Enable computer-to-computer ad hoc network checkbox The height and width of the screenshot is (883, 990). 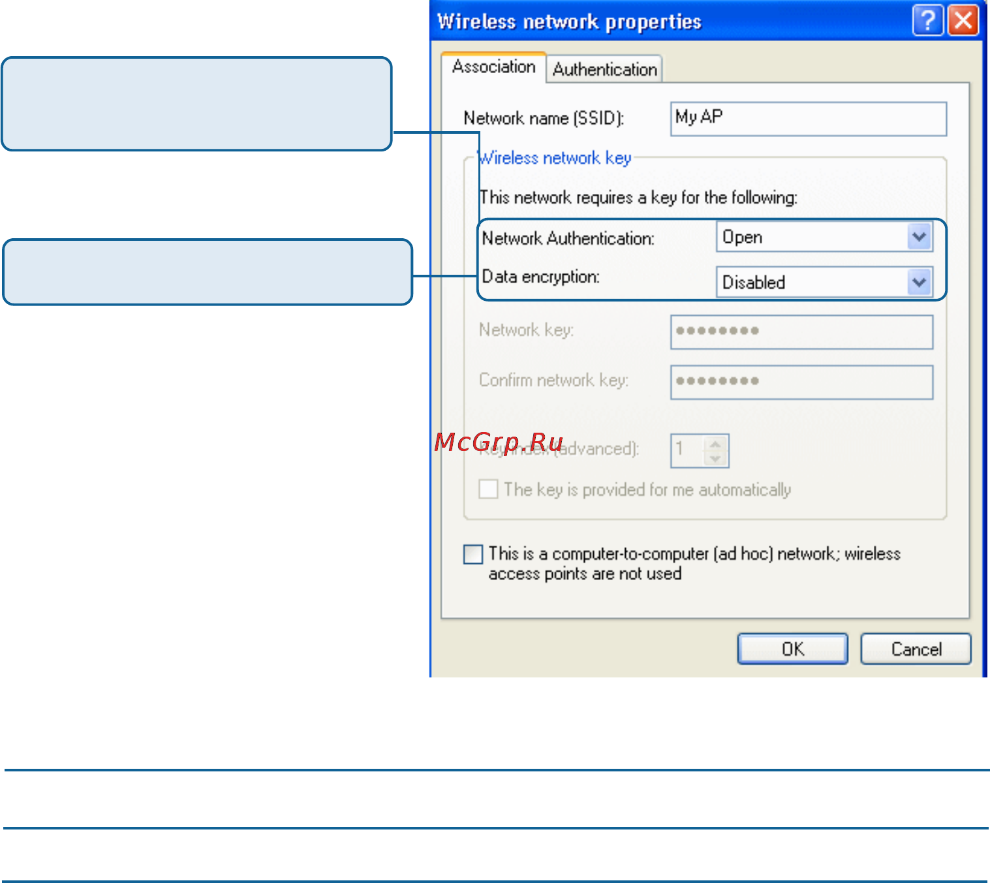pos(473,554)
